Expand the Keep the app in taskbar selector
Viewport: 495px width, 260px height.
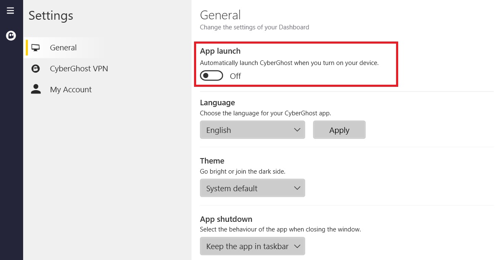(298, 246)
